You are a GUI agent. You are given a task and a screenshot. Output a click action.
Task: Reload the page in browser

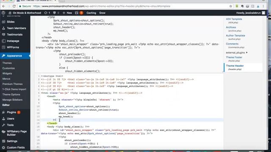[14, 6]
